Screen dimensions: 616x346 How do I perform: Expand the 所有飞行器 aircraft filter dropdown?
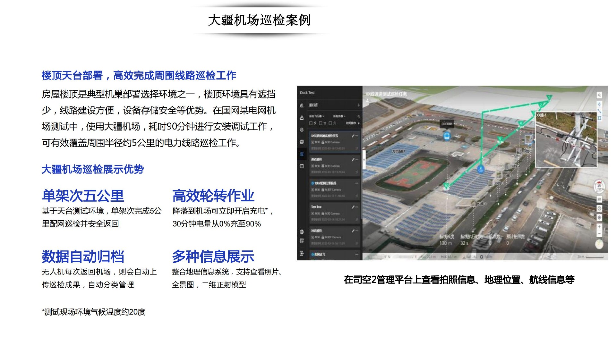[317, 116]
